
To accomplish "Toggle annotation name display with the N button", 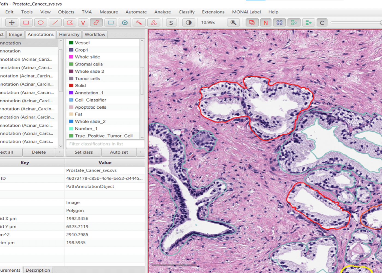I will 265,22.
